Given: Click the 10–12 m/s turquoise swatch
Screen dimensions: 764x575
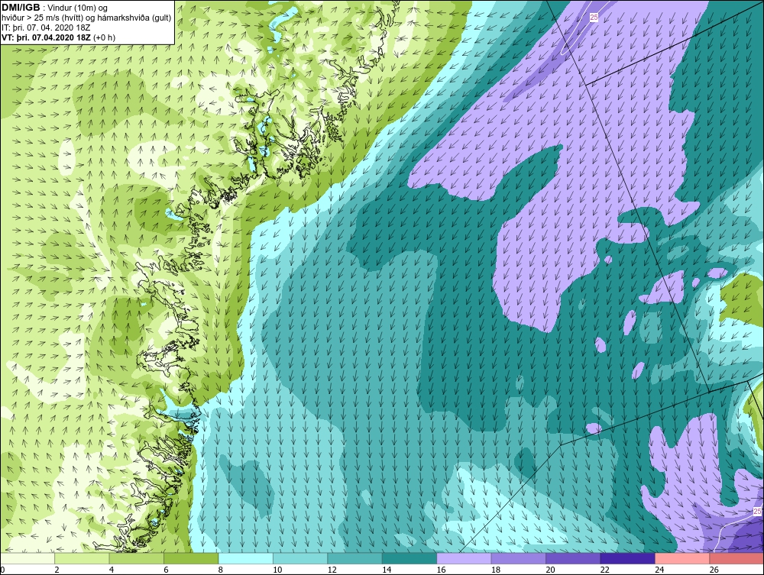Looking at the screenshot, I should [300, 558].
